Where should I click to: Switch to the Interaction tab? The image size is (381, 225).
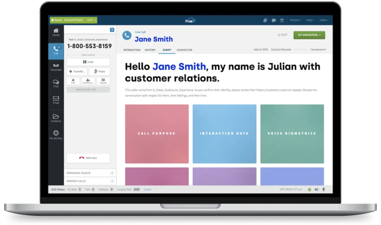click(x=132, y=50)
